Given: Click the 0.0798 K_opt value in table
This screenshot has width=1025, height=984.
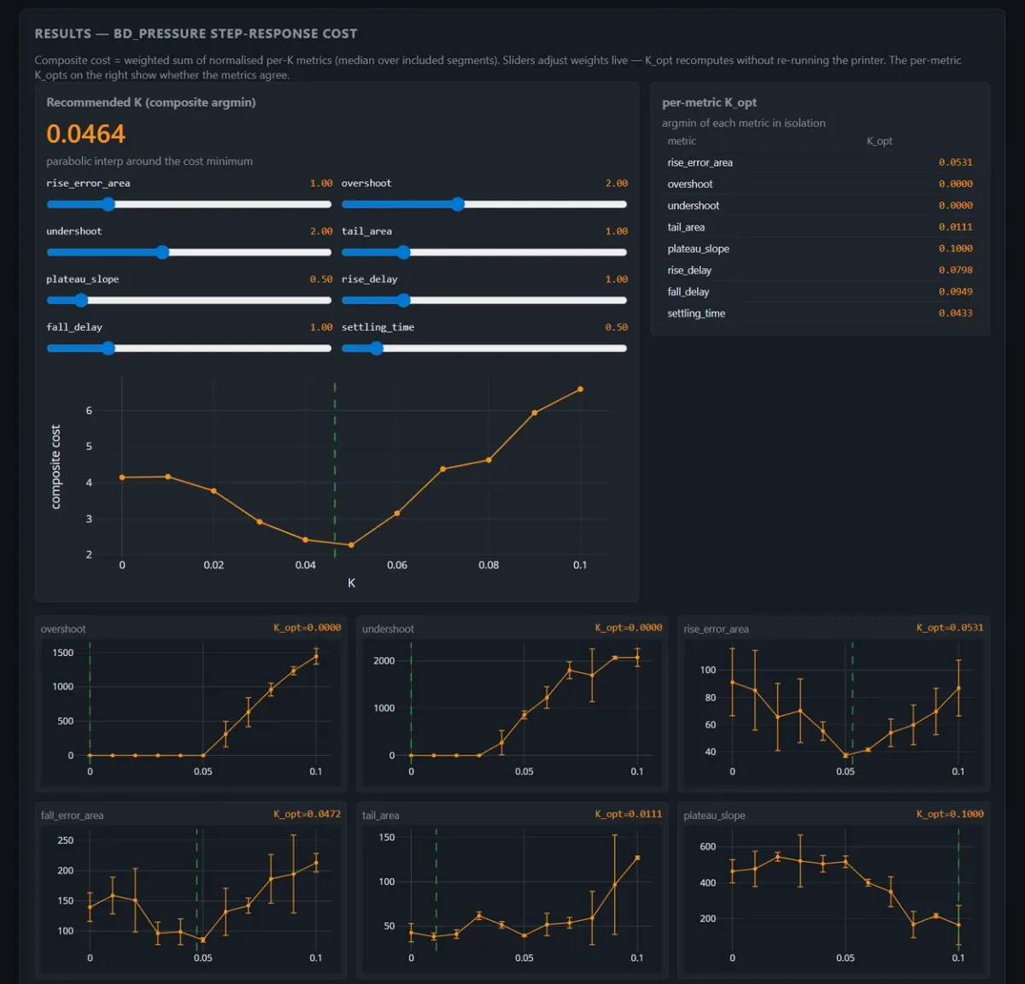Looking at the screenshot, I should (955, 270).
